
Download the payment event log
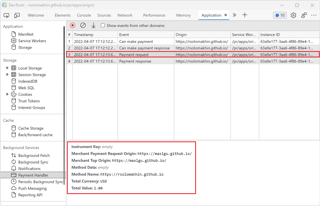[x=93, y=25]
